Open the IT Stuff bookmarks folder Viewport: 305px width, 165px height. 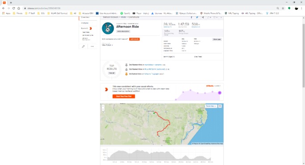click(x=30, y=13)
